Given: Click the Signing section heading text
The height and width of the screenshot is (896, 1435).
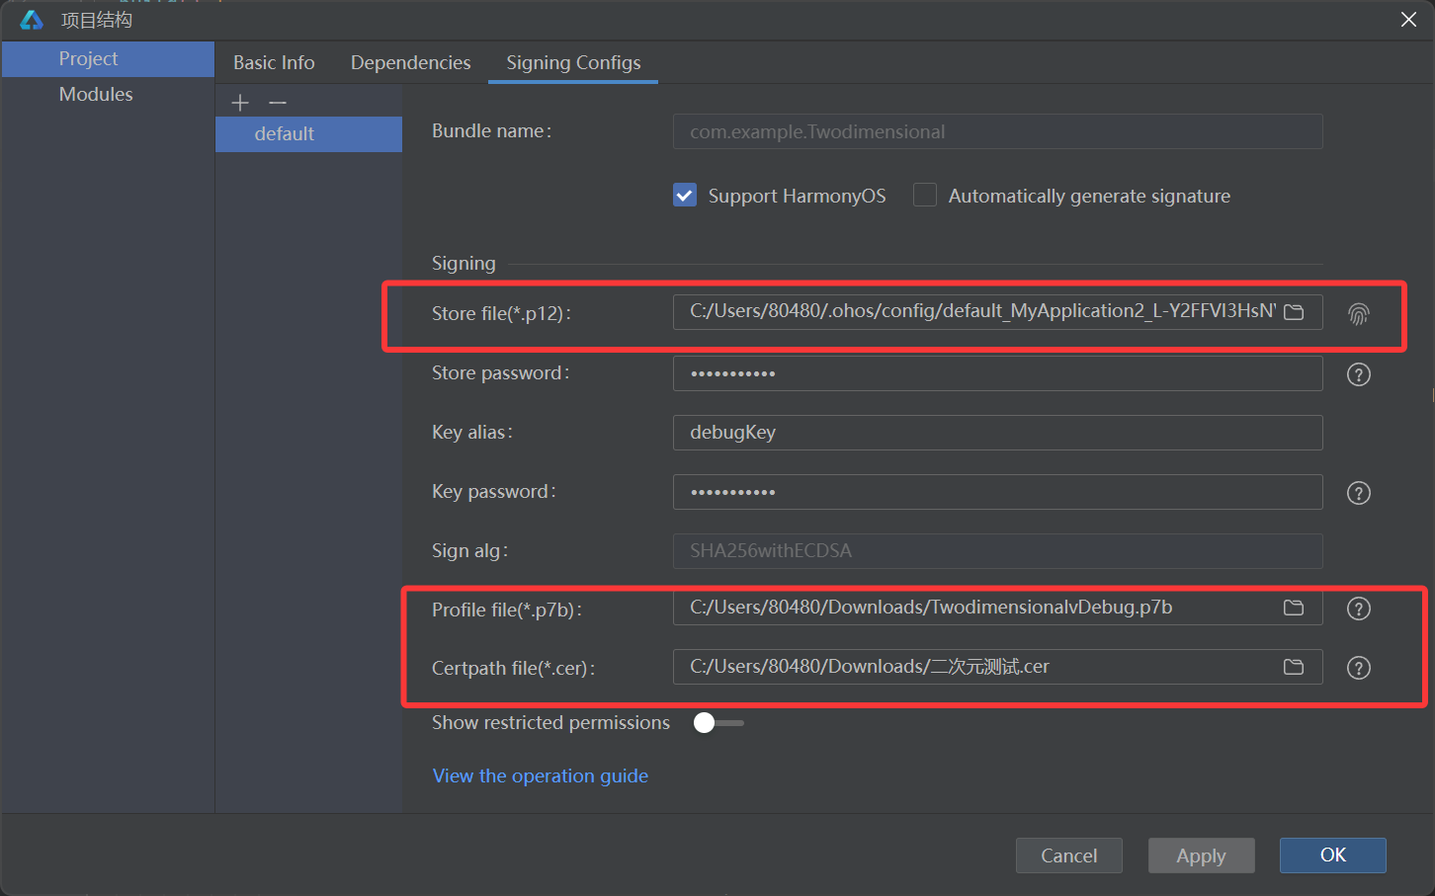Looking at the screenshot, I should pyautogui.click(x=464, y=263).
